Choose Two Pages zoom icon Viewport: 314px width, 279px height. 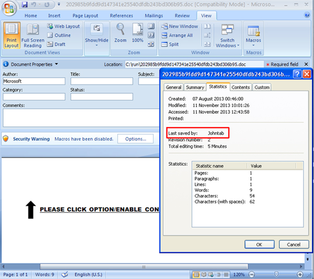pos(151,35)
